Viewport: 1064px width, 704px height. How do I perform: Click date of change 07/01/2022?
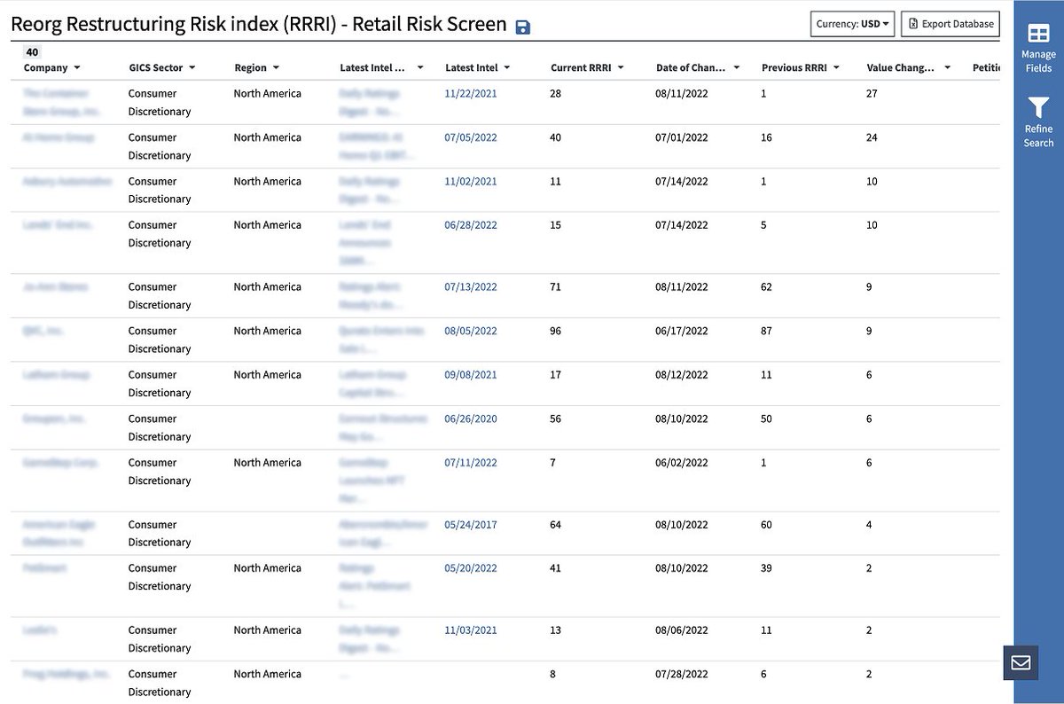(x=682, y=137)
